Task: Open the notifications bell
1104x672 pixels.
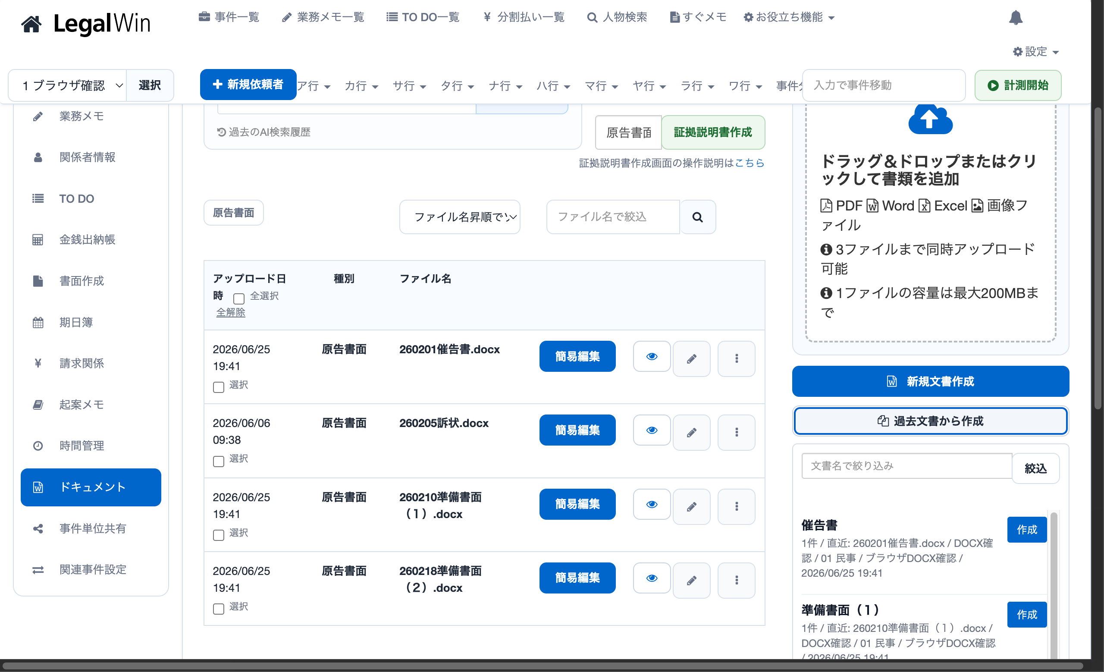Action: tap(1016, 18)
